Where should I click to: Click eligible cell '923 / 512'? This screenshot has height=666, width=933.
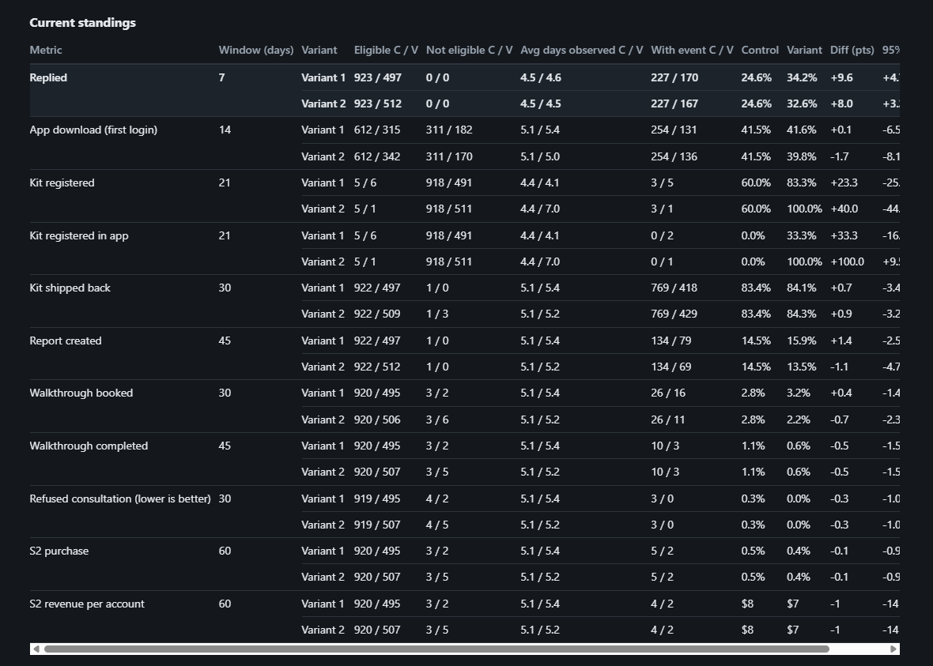(378, 103)
